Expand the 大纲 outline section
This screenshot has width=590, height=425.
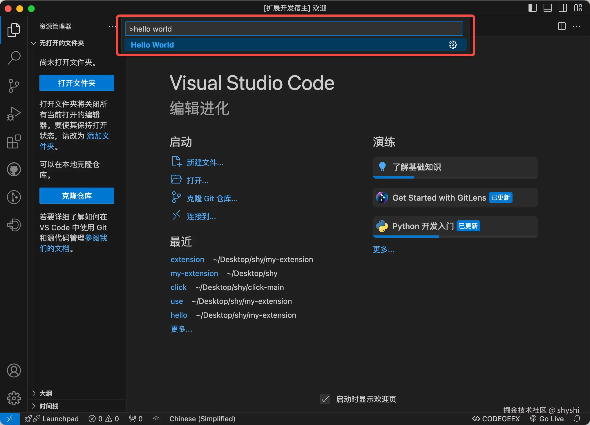tap(46, 393)
